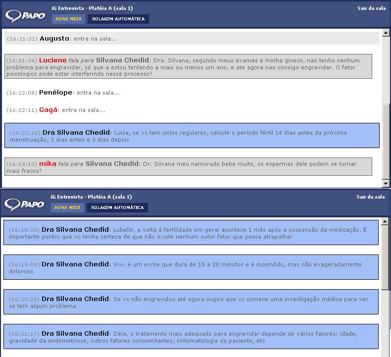Click the red username Gagá
This screenshot has height=357, width=391.
tap(49, 110)
